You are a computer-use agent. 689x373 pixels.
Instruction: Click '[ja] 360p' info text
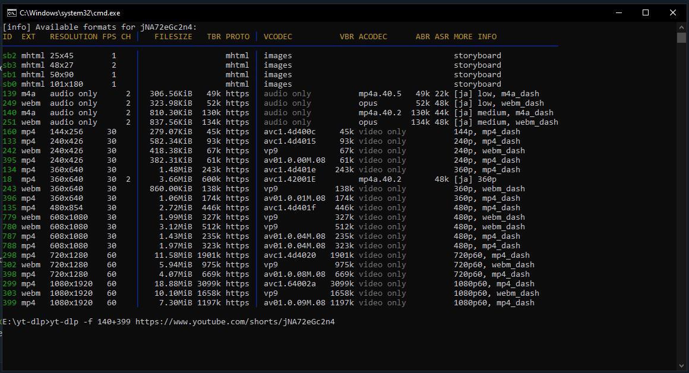[475, 179]
